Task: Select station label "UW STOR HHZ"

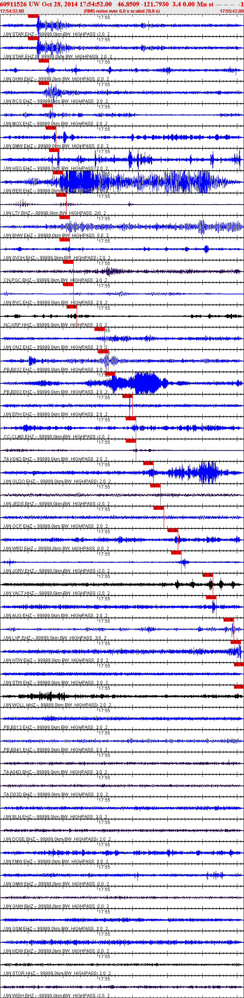Action: click(x=20, y=974)
